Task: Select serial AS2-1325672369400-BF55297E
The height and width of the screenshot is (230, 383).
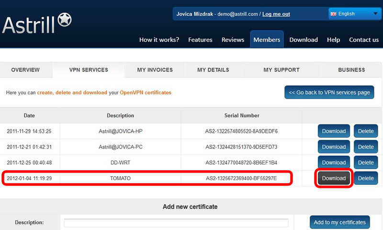Action: pos(241,178)
